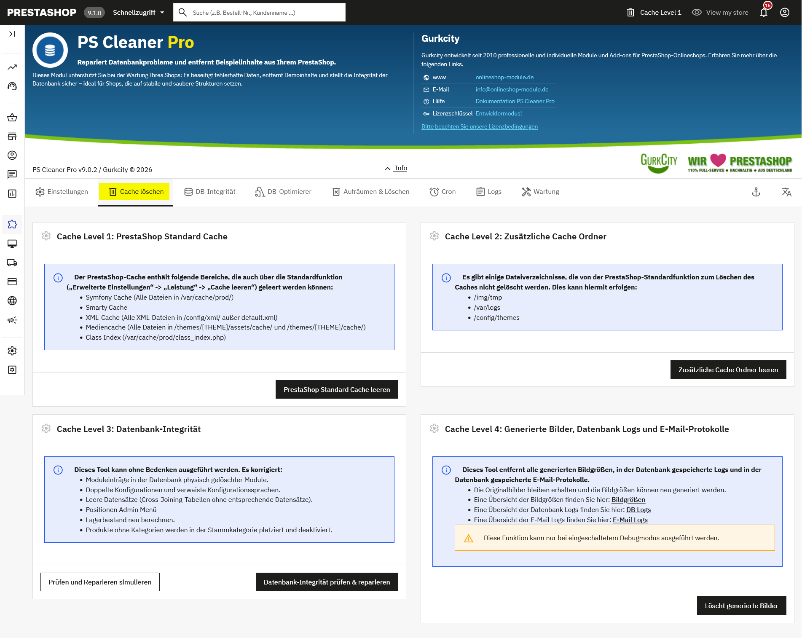This screenshot has height=638, width=802.
Task: Collapse the Info header section
Action: tap(396, 168)
